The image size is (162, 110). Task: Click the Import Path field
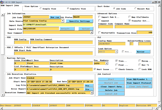tap(58, 25)
